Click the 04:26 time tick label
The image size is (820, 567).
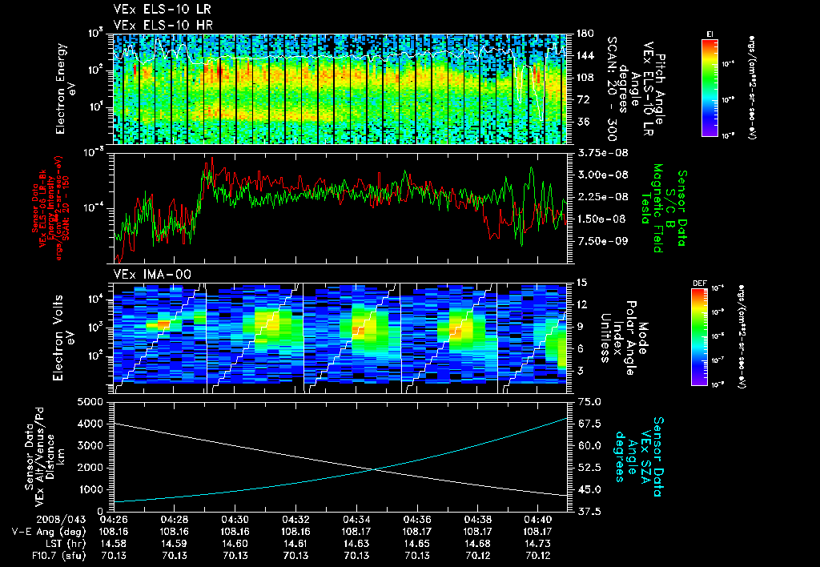114,520
